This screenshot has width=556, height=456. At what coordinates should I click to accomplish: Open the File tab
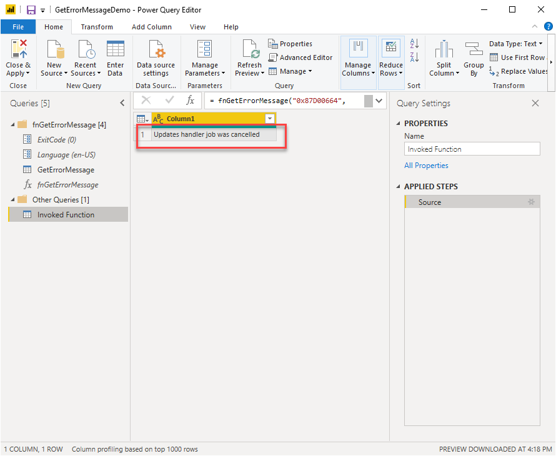click(18, 27)
